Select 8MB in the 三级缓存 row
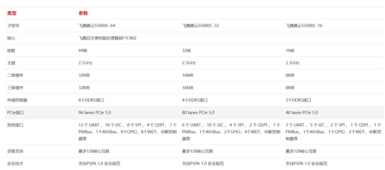The width and height of the screenshot is (385, 170). tap(290, 88)
